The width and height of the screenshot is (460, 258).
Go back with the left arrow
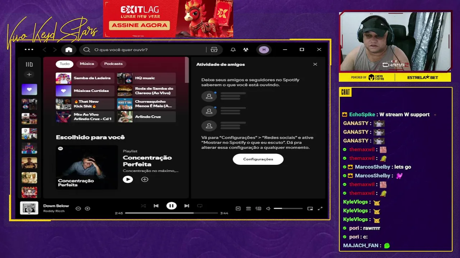tap(45, 50)
